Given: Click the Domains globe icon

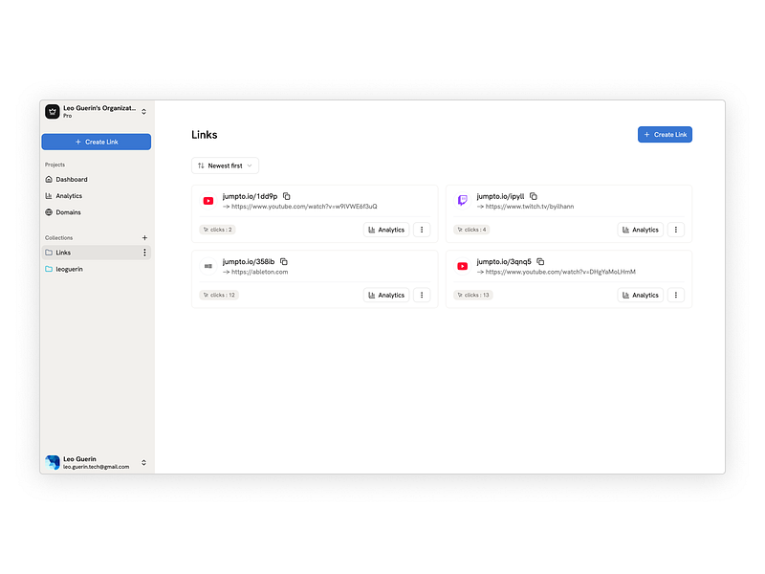Looking at the screenshot, I should point(49,212).
